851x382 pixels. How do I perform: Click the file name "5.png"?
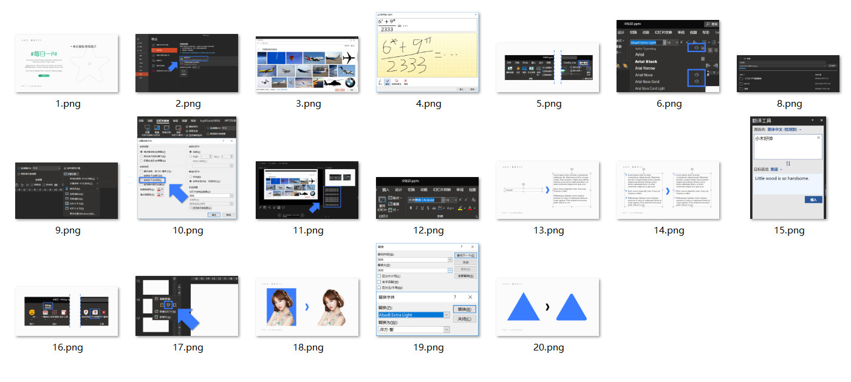pos(548,104)
